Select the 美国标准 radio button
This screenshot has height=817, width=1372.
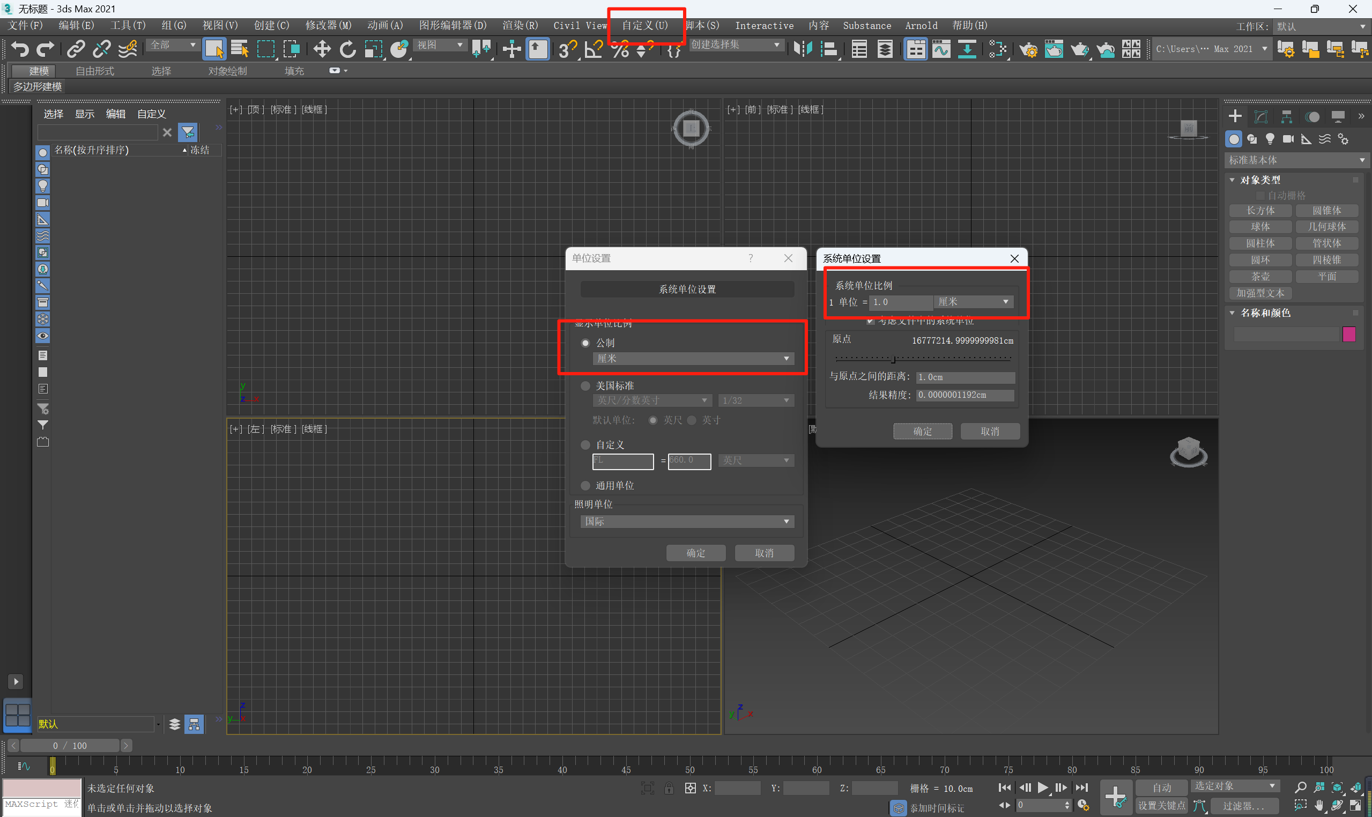(585, 386)
